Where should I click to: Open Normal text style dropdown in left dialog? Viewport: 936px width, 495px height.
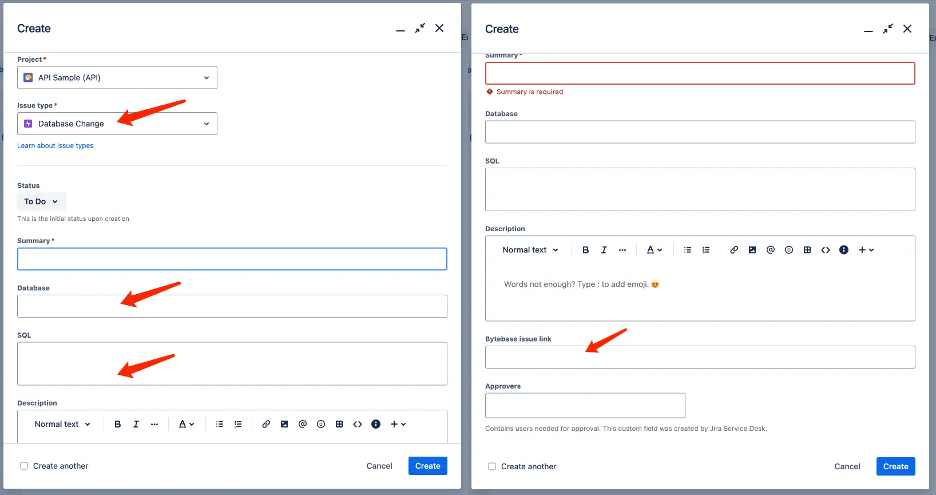62,424
